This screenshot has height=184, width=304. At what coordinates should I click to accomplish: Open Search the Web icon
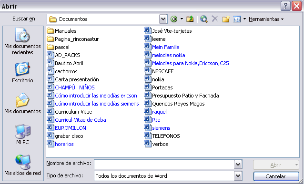204,19
